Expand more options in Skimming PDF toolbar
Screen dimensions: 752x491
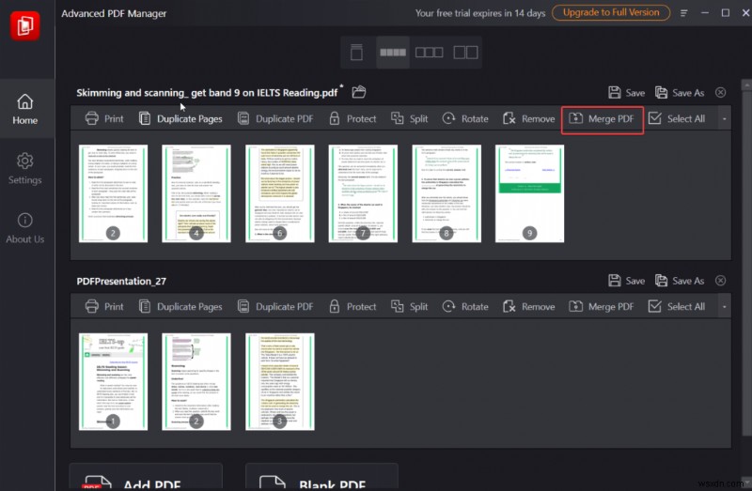724,119
